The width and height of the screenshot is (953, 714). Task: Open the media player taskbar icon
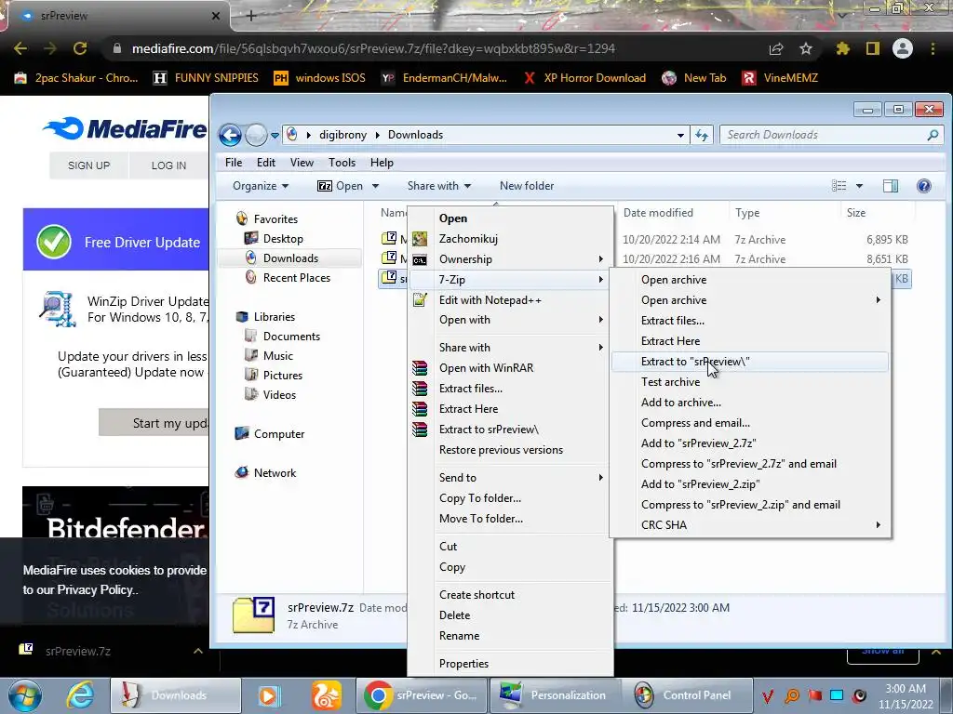coord(268,695)
